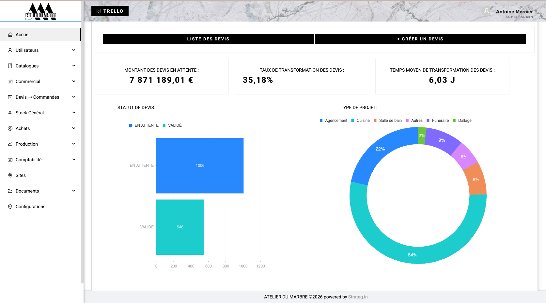Click the 6% pink donut segment

(464, 157)
